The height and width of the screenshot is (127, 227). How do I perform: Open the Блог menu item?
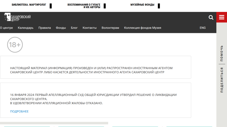click(74, 28)
